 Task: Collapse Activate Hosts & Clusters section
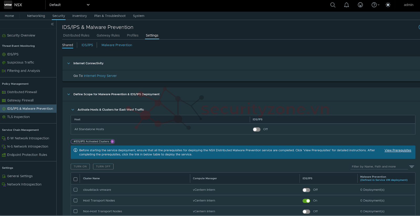(73, 110)
